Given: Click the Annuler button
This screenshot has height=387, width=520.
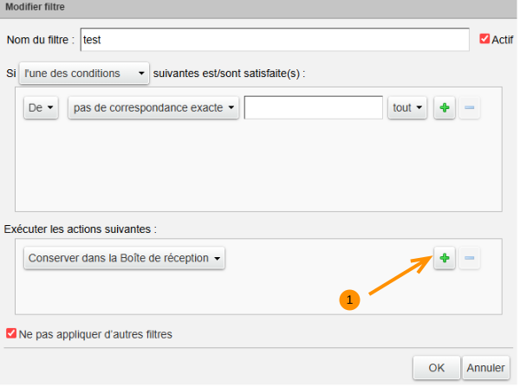Looking at the screenshot, I should click(x=485, y=368).
